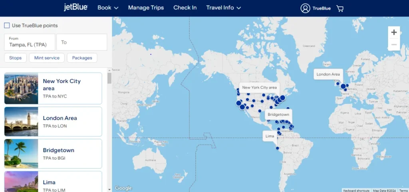Click the TPA to LON route text

coord(55,126)
